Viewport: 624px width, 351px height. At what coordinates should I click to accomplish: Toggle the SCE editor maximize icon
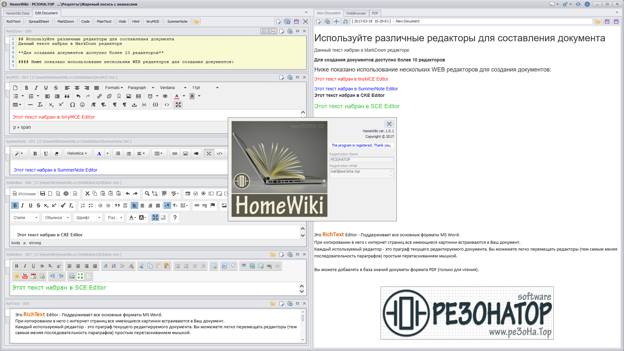click(x=80, y=276)
